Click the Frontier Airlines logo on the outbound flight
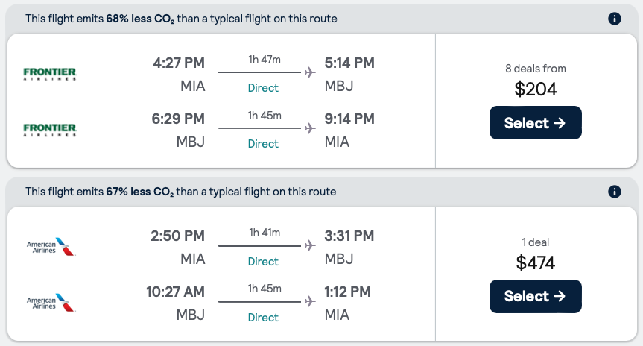Screen dimensions: 643x346 (50, 74)
